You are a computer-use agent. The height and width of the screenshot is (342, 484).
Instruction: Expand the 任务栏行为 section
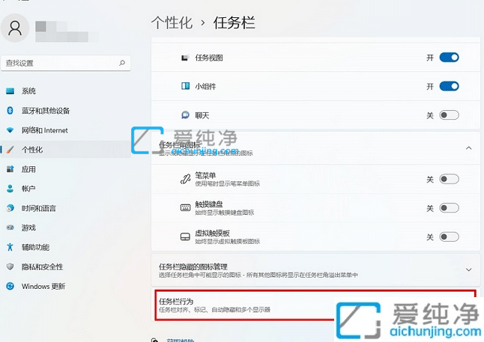[315, 305]
